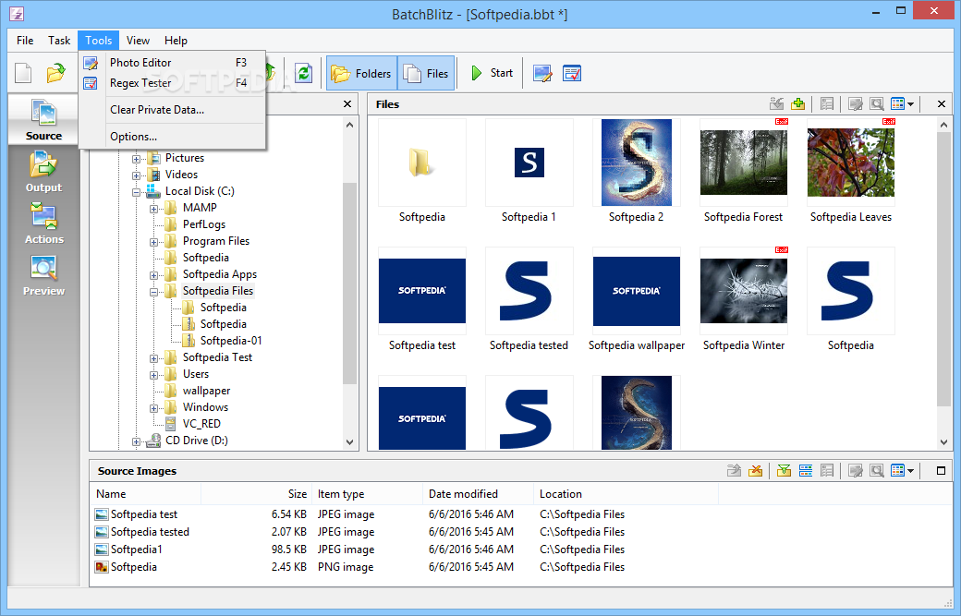961x616 pixels.
Task: Expand the Softpedia Test folder node
Action: [153, 358]
